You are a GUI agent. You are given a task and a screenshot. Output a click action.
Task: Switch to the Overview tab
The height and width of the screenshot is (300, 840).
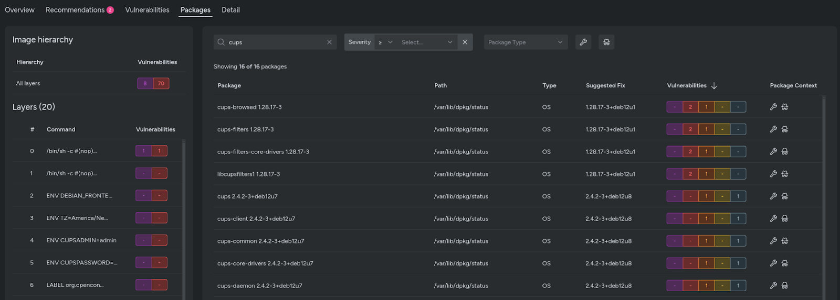19,10
